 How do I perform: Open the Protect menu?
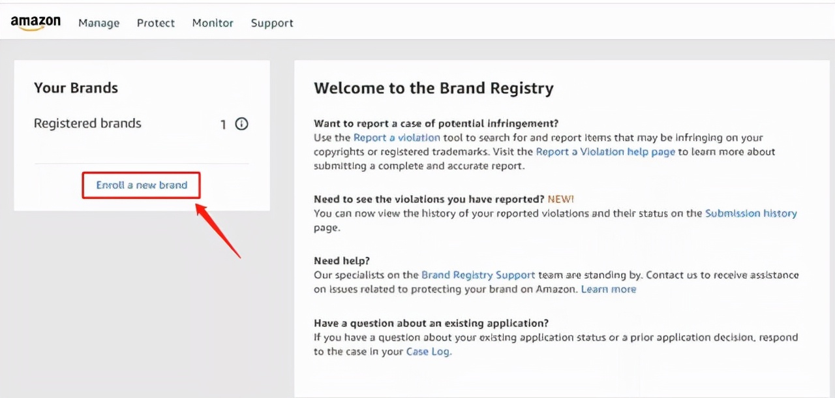pos(156,23)
